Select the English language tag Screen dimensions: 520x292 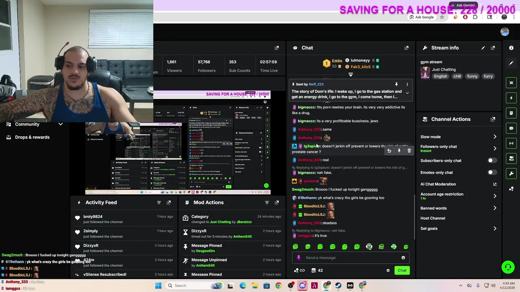point(440,76)
